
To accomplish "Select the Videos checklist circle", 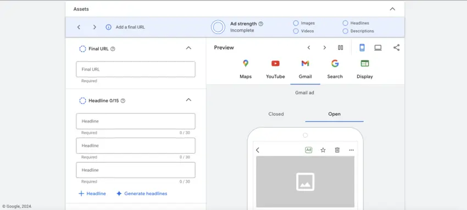I will [x=296, y=31].
